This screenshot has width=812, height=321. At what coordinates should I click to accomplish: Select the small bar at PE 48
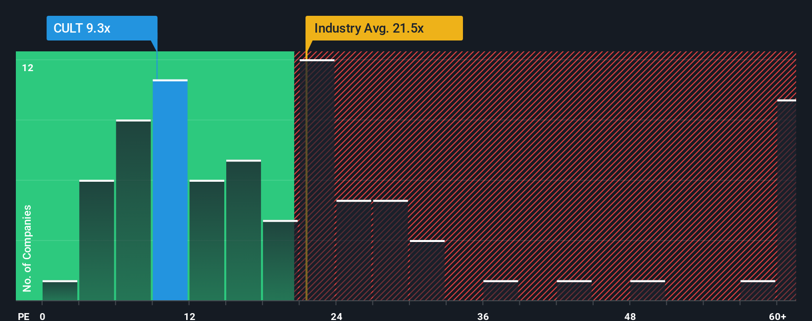(x=648, y=290)
